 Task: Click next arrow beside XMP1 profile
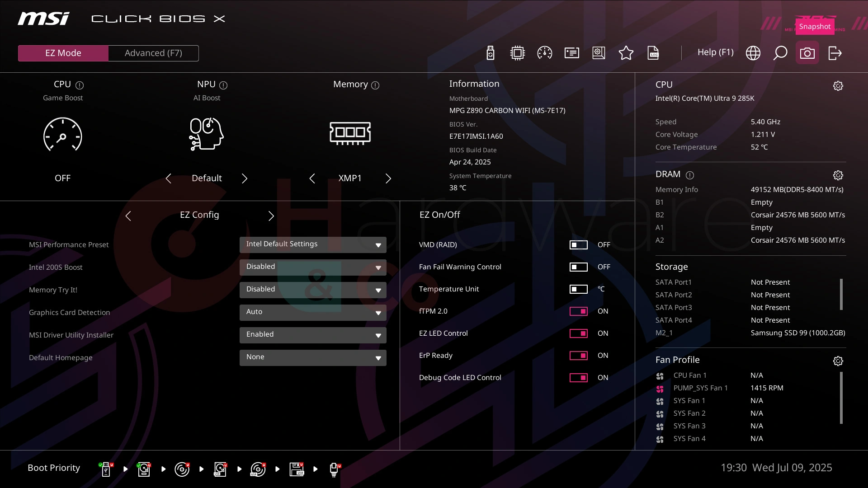tap(388, 178)
